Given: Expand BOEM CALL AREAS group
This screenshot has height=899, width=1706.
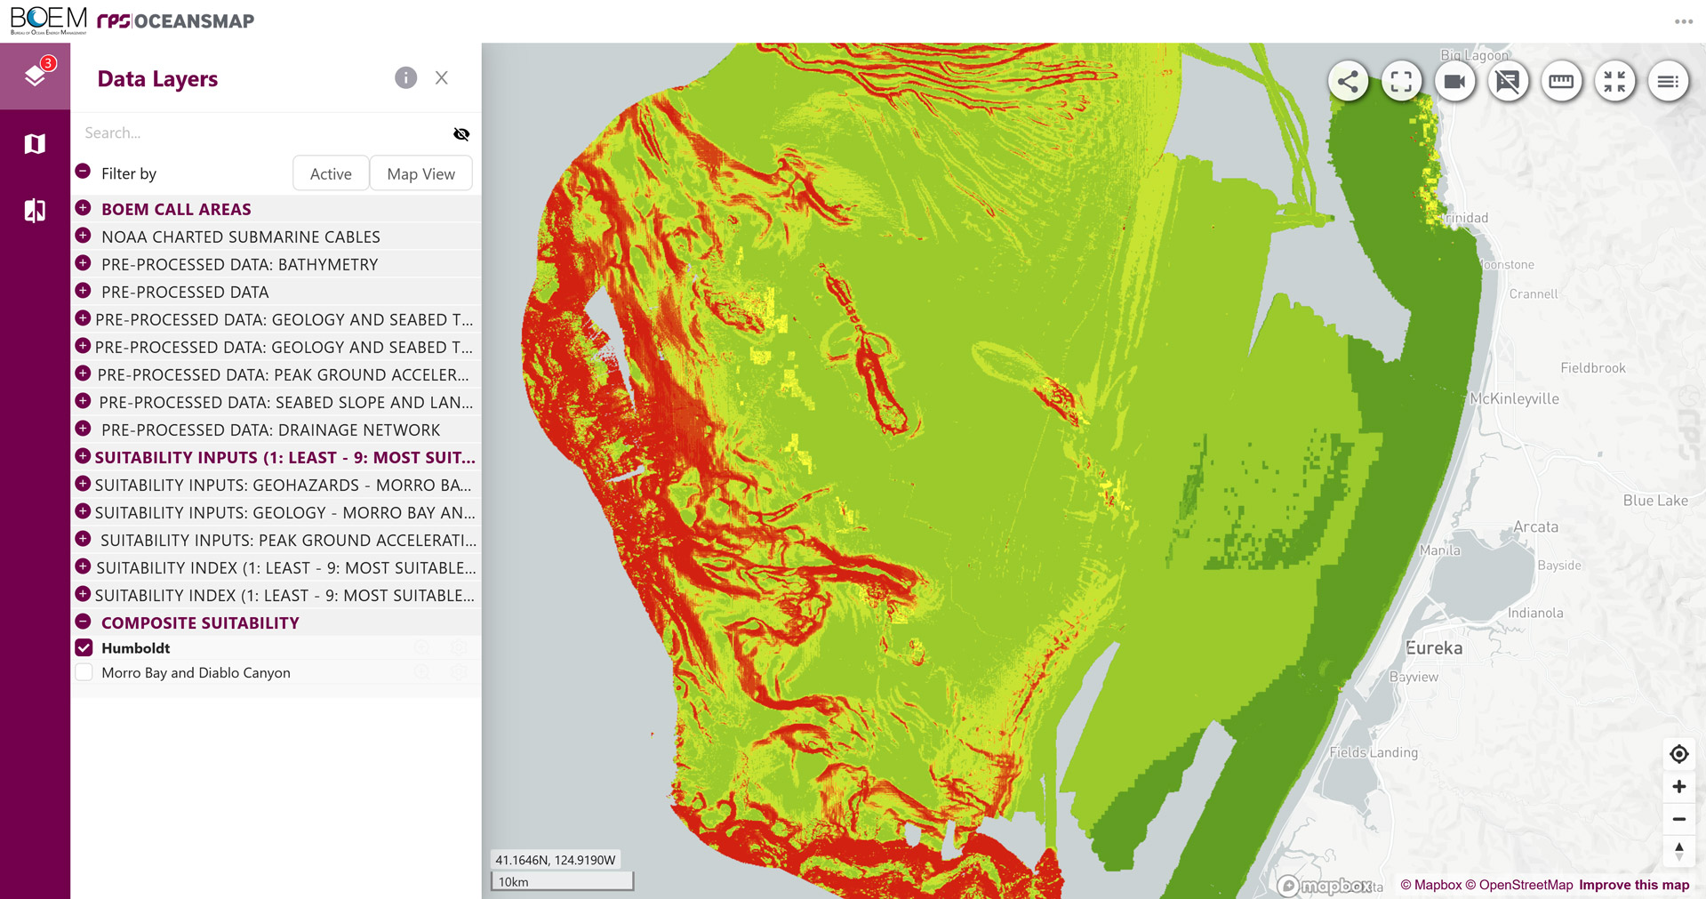Looking at the screenshot, I should [84, 209].
